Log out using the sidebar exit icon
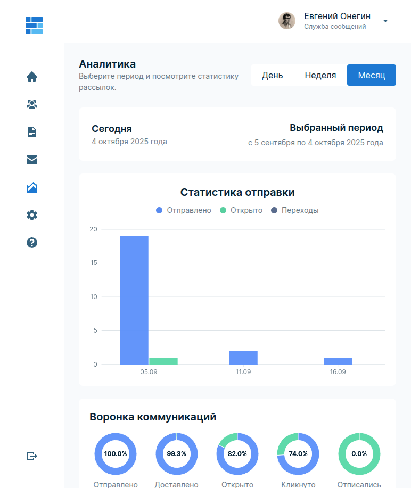 pos(32,456)
